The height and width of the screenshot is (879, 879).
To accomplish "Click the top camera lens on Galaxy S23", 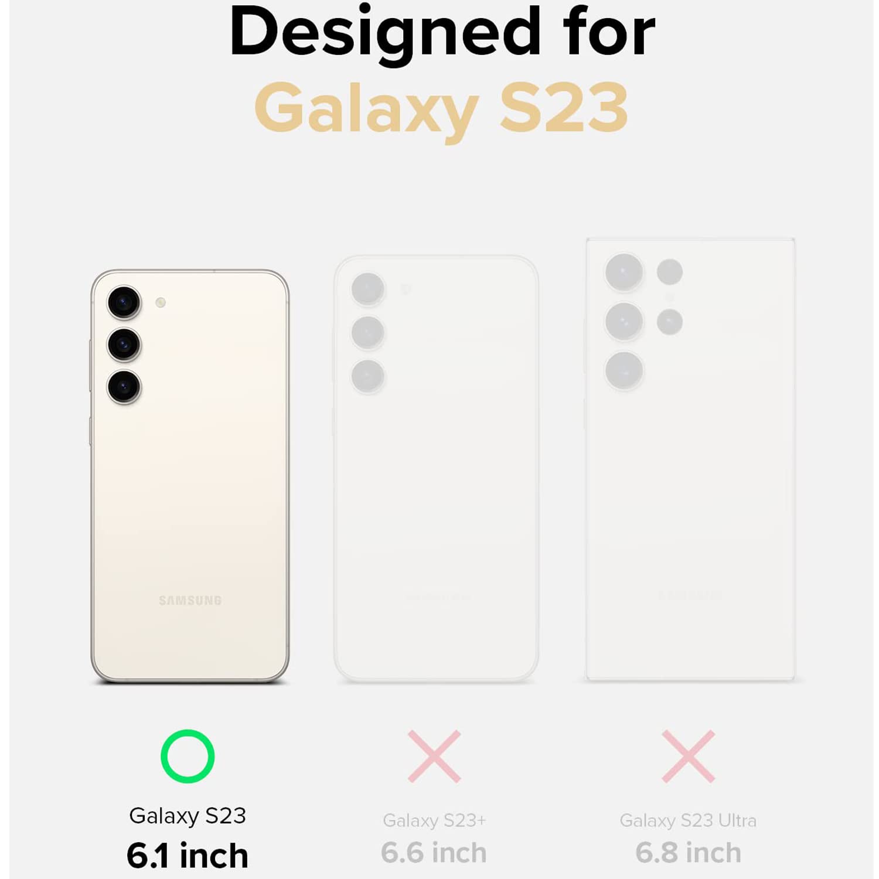I will 124,302.
